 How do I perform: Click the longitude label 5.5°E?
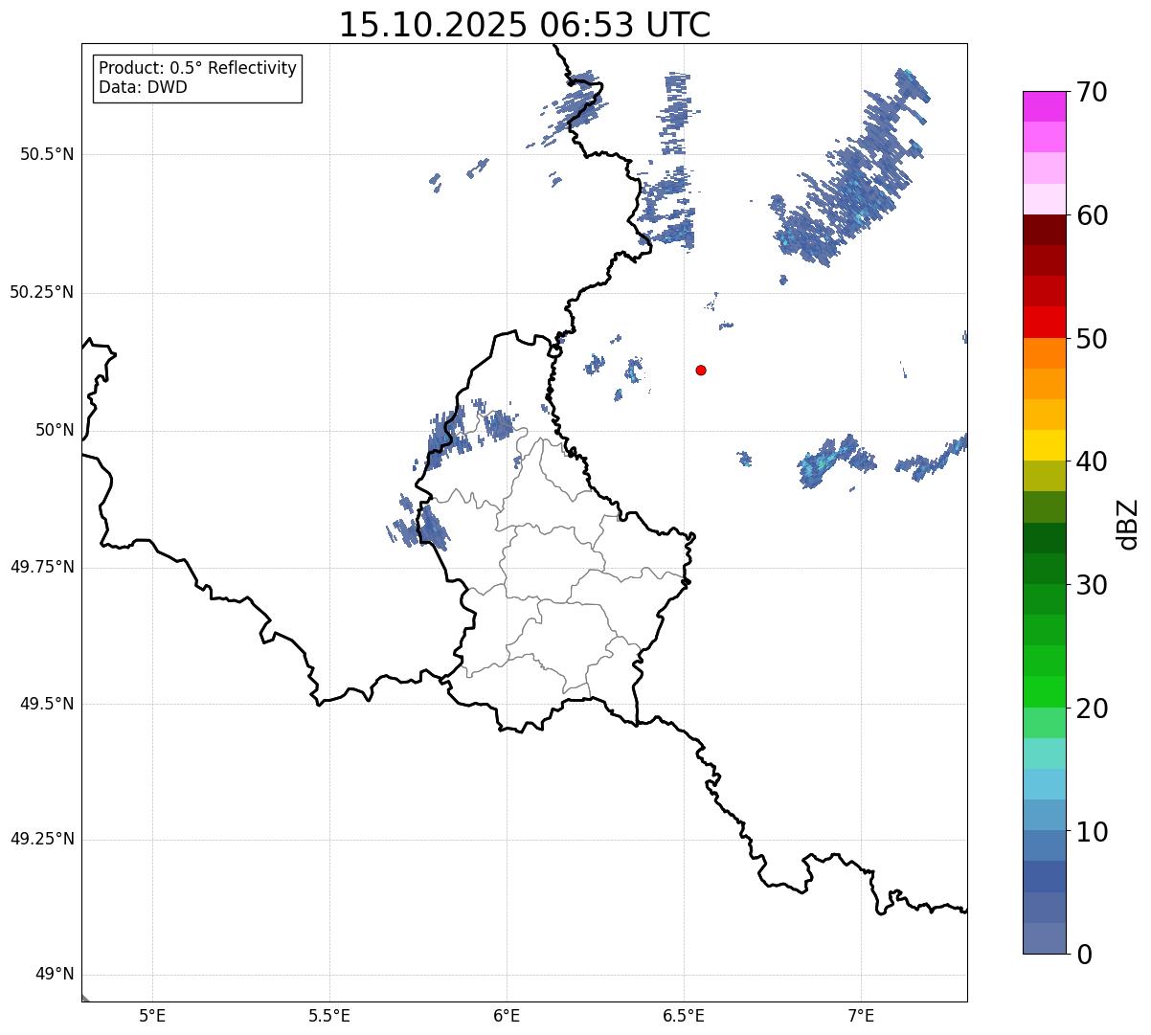(329, 1015)
